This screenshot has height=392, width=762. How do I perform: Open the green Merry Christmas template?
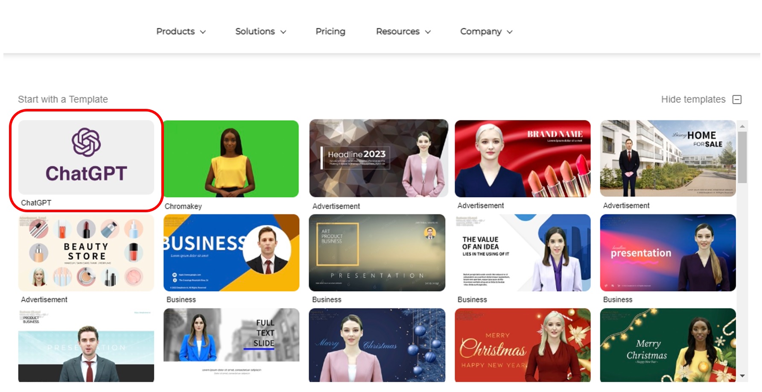pyautogui.click(x=668, y=345)
